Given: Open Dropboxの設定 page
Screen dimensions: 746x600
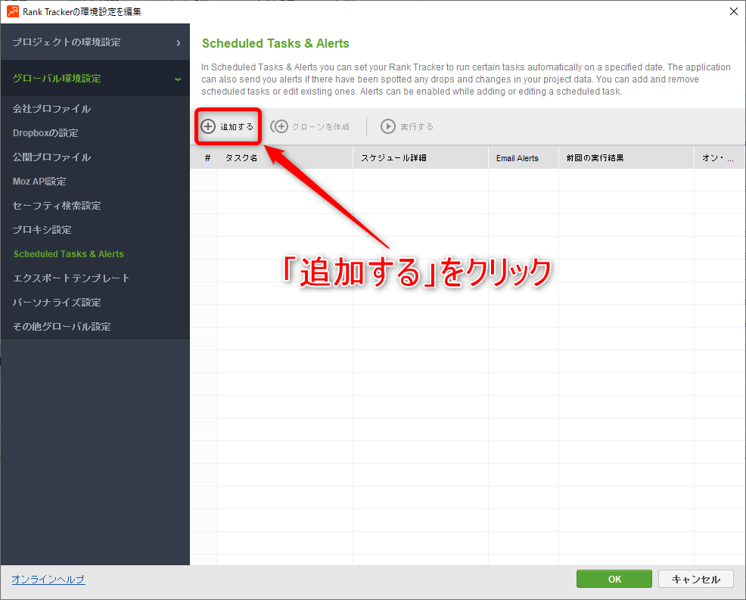Looking at the screenshot, I should 45,133.
